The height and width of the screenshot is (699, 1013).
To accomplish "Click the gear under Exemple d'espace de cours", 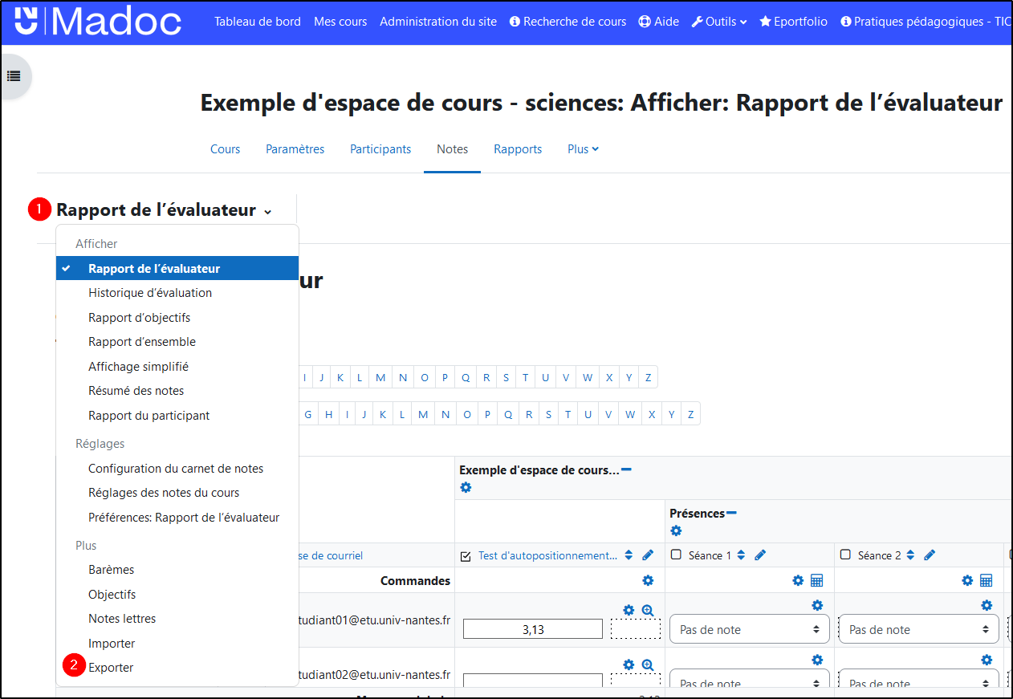I will point(466,487).
